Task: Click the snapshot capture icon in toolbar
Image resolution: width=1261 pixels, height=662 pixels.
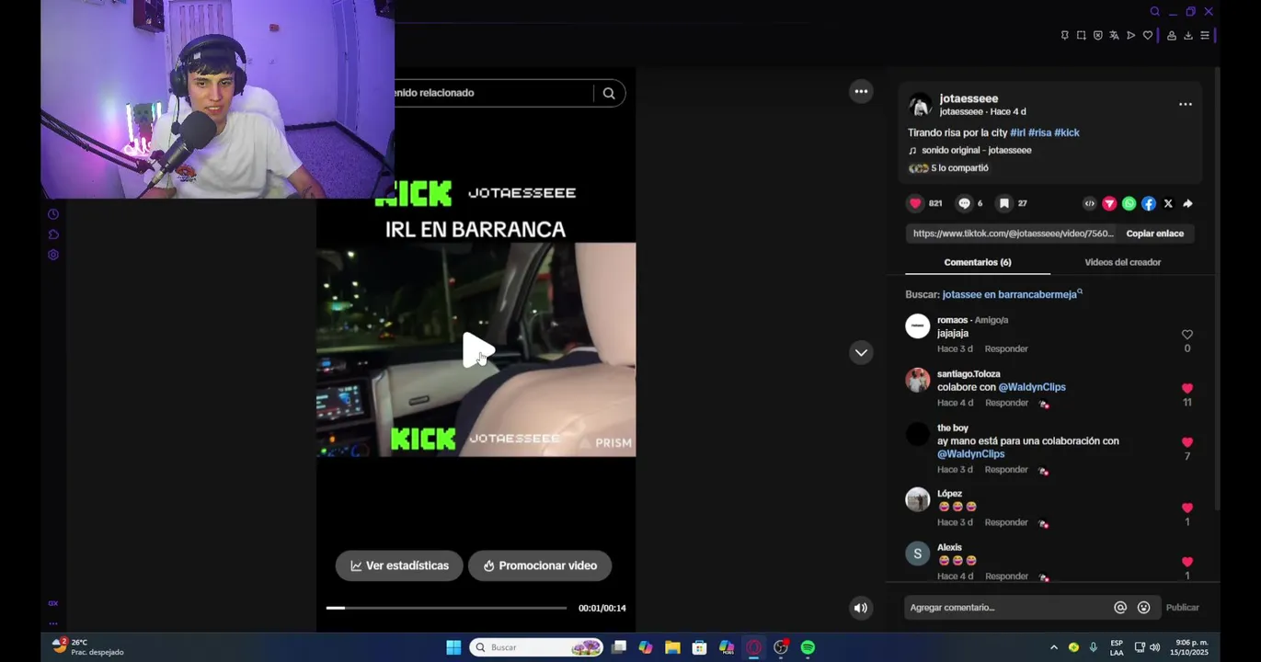Action: pyautogui.click(x=1081, y=36)
